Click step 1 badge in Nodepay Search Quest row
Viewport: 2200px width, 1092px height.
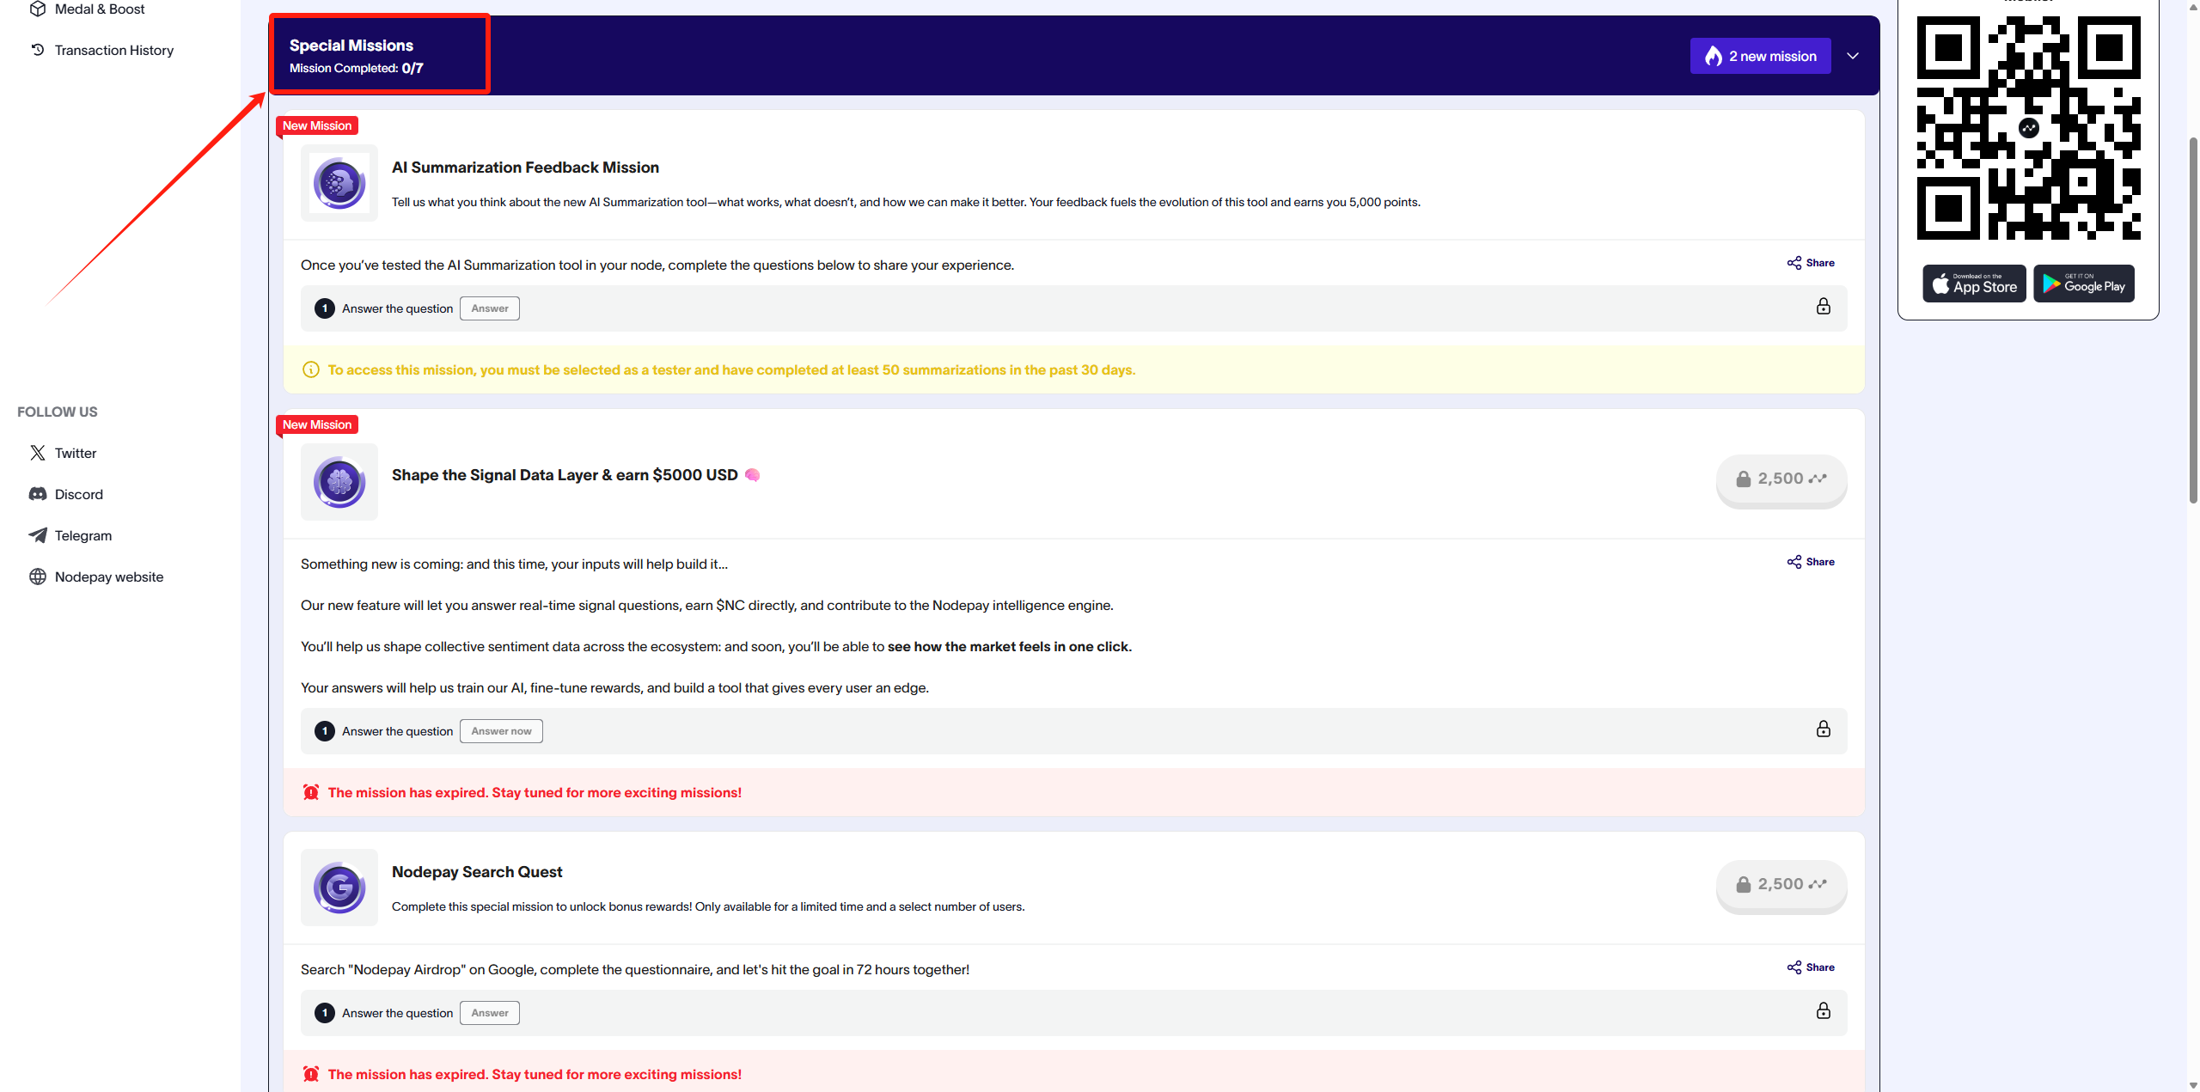pyautogui.click(x=325, y=1013)
